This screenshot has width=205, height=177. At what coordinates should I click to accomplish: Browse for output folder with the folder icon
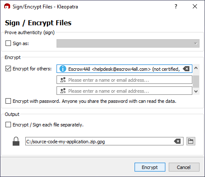pyautogui.click(x=191, y=141)
